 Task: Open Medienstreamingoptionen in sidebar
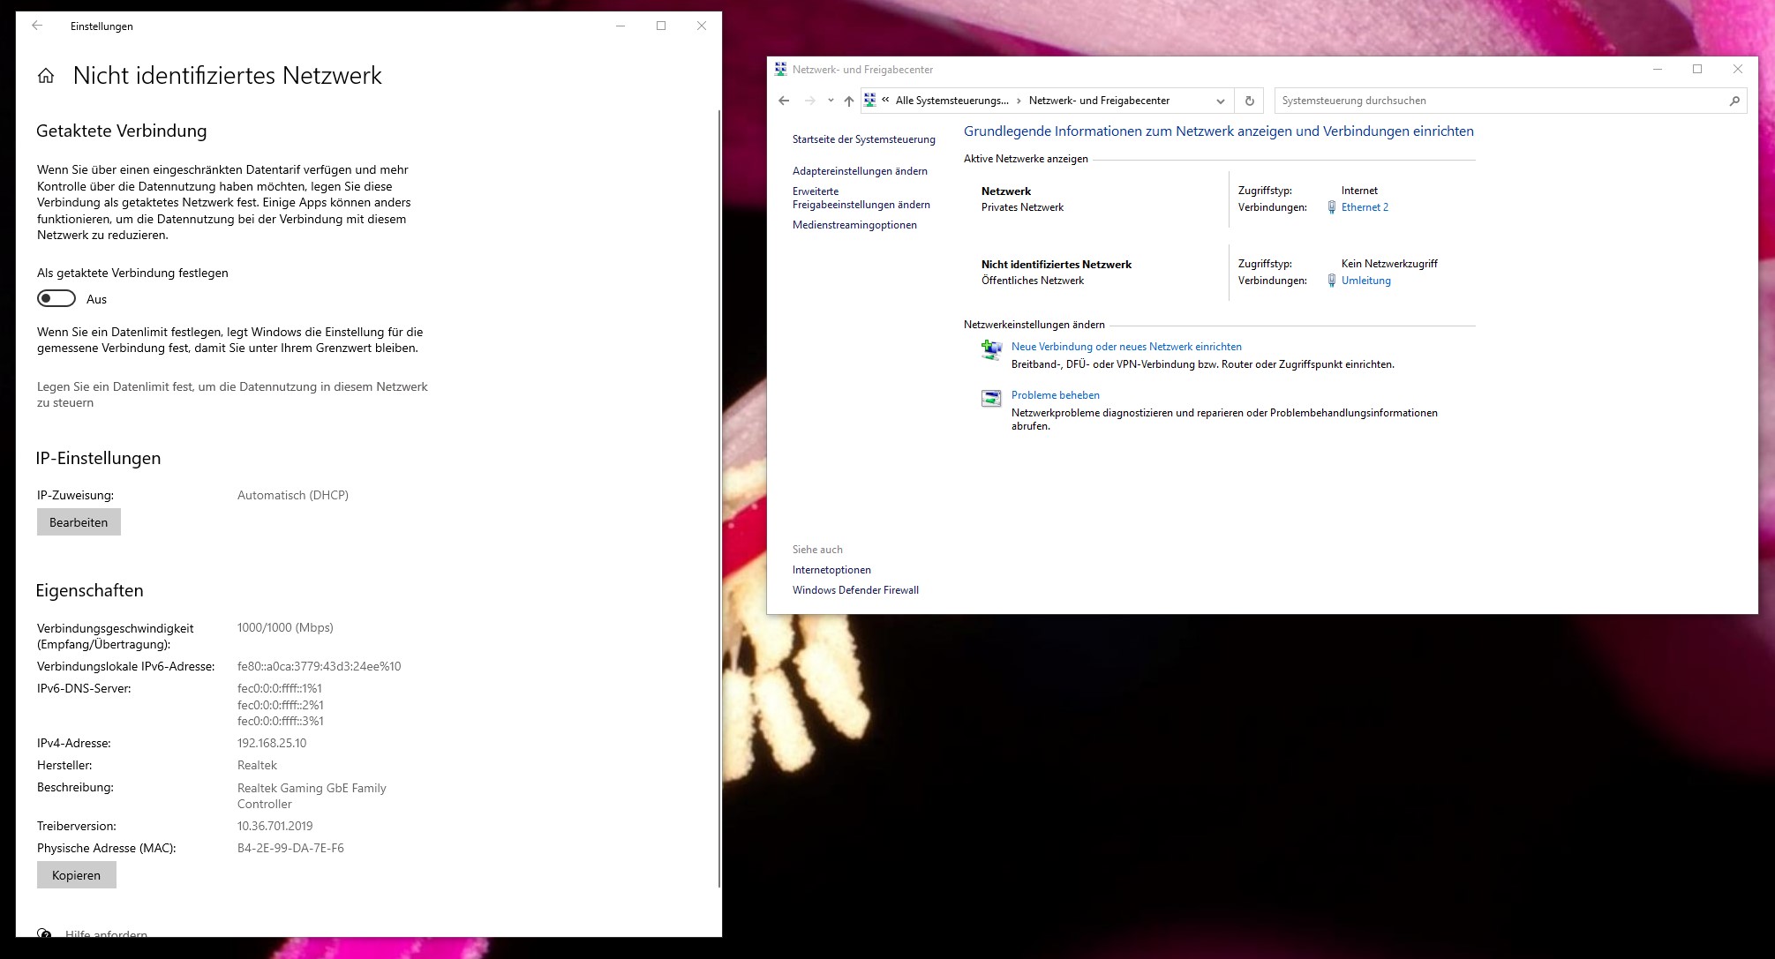point(854,225)
